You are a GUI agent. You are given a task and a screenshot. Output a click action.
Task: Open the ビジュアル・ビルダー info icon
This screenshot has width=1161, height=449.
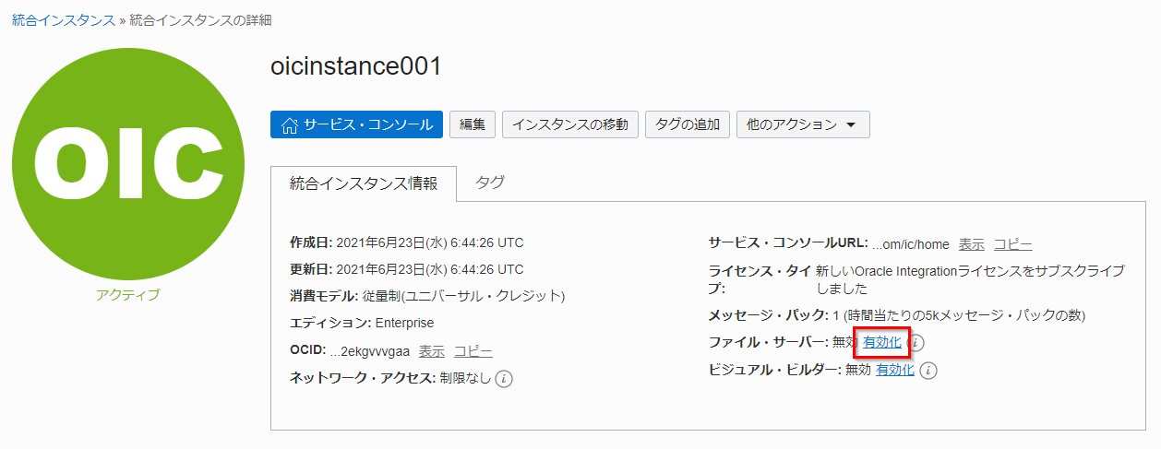[928, 371]
